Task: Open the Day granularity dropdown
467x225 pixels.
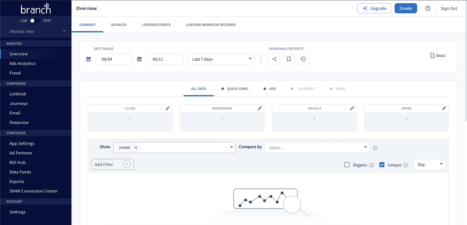Action: coord(429,164)
